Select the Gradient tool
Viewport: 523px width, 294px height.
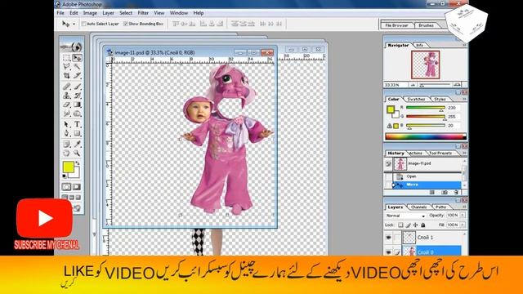click(x=77, y=105)
